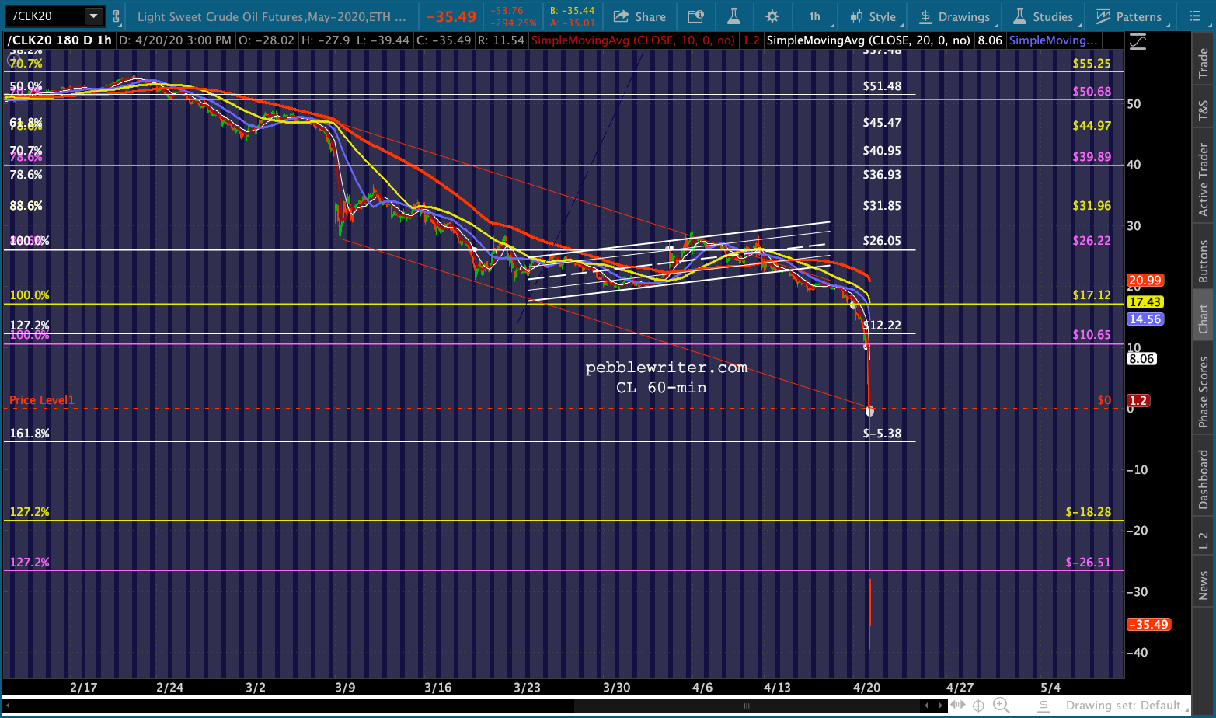Click the Share chart icon
1216x718 pixels.
pyautogui.click(x=639, y=16)
